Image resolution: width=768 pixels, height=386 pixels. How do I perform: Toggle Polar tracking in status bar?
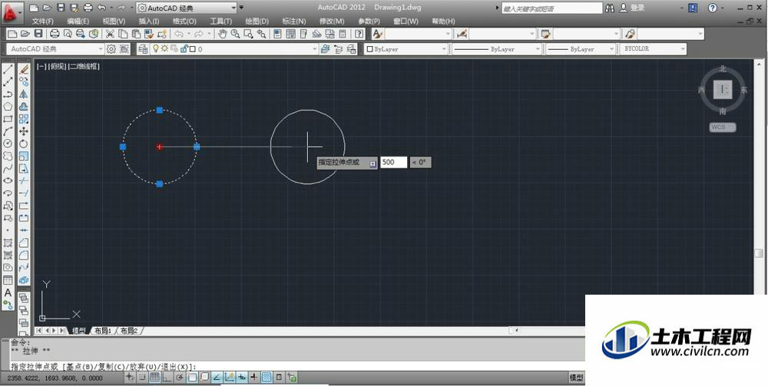click(179, 378)
